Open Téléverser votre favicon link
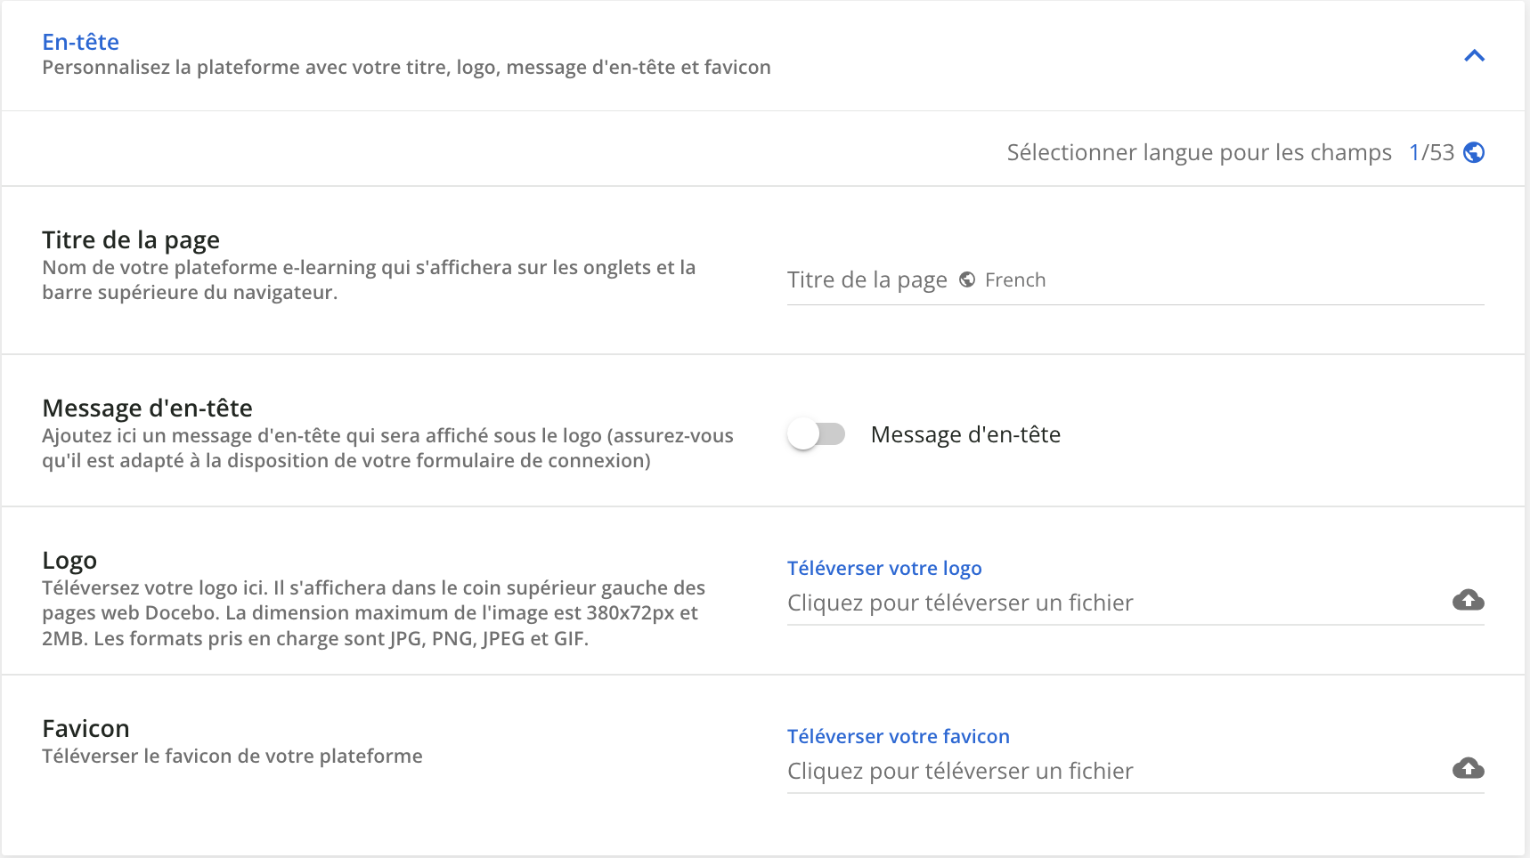 [898, 736]
